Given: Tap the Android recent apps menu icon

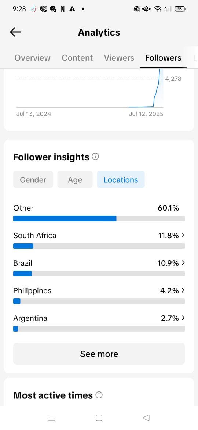Looking at the screenshot, I should point(52,418).
